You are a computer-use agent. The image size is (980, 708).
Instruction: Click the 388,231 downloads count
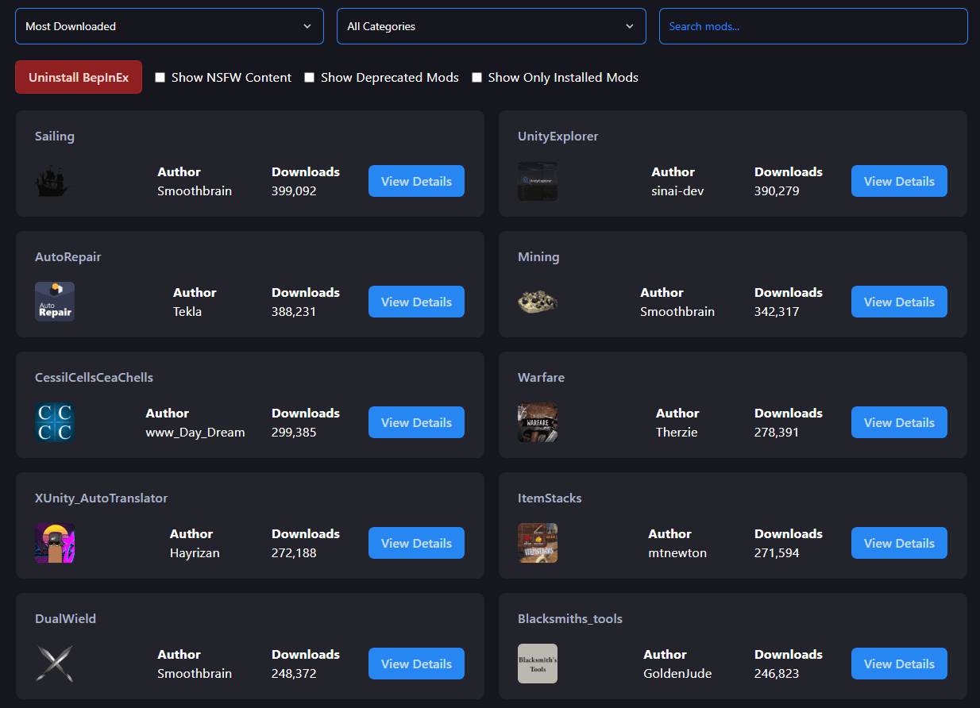point(294,312)
